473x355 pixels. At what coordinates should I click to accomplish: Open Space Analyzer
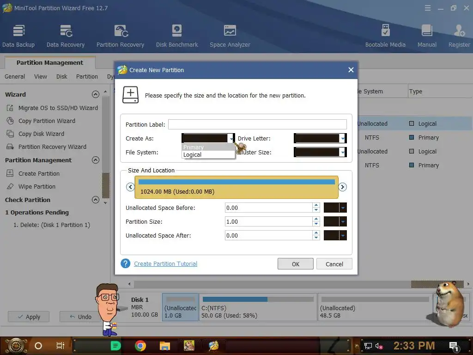(x=230, y=36)
